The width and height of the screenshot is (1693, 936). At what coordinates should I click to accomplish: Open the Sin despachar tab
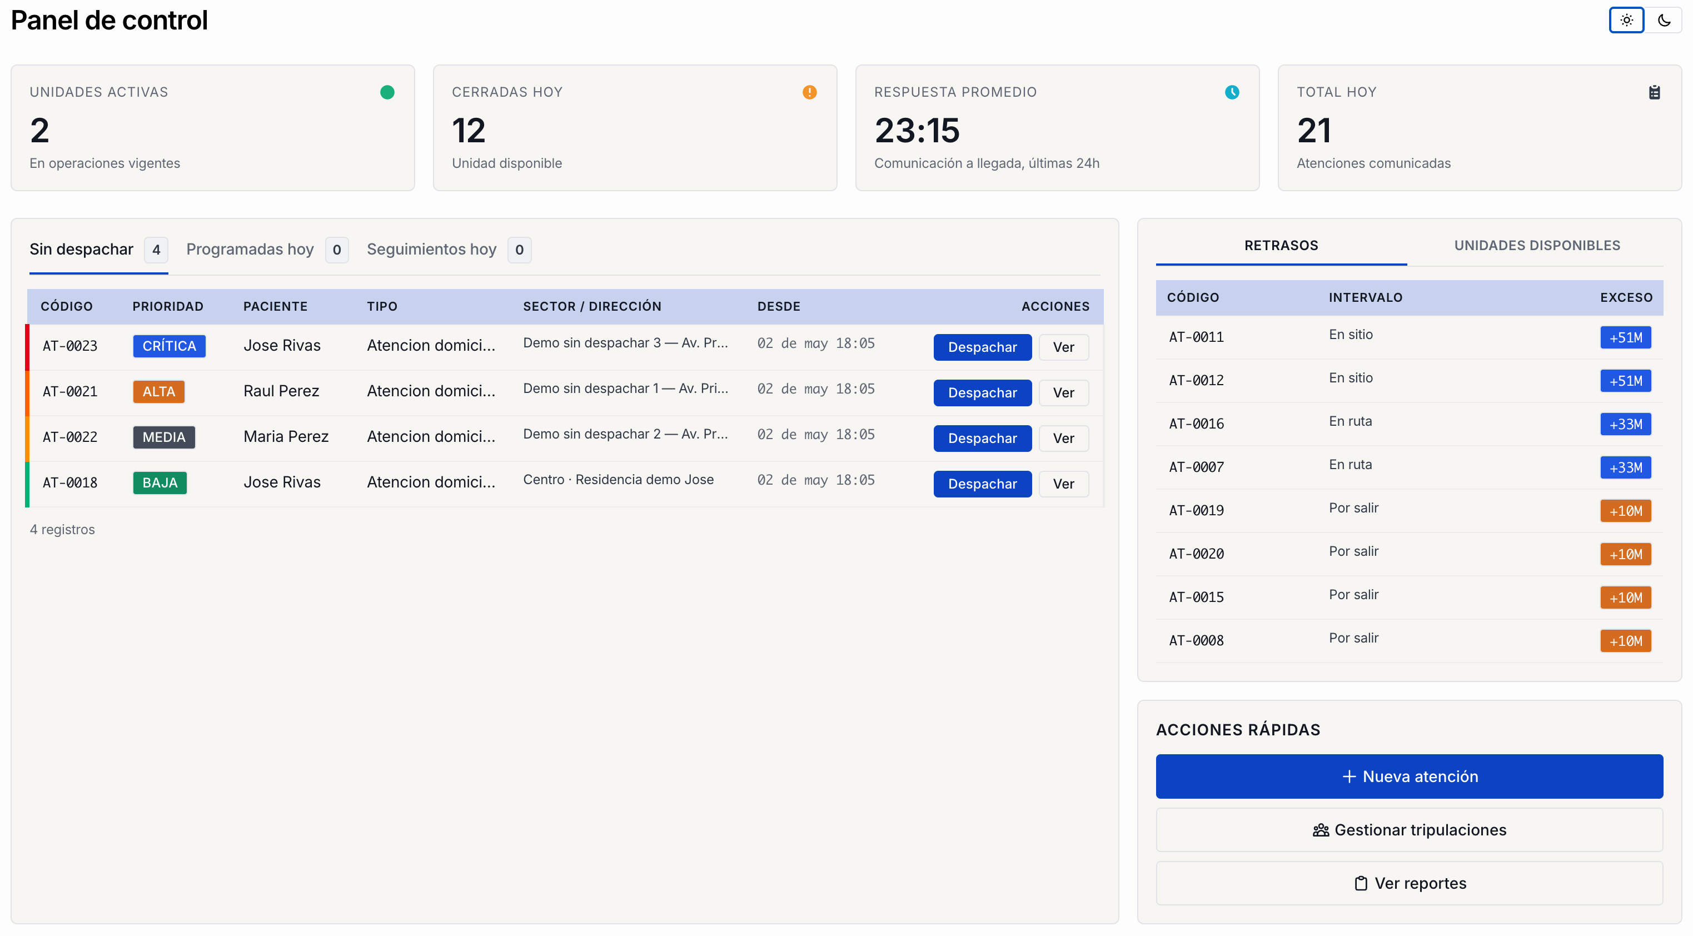click(98, 250)
